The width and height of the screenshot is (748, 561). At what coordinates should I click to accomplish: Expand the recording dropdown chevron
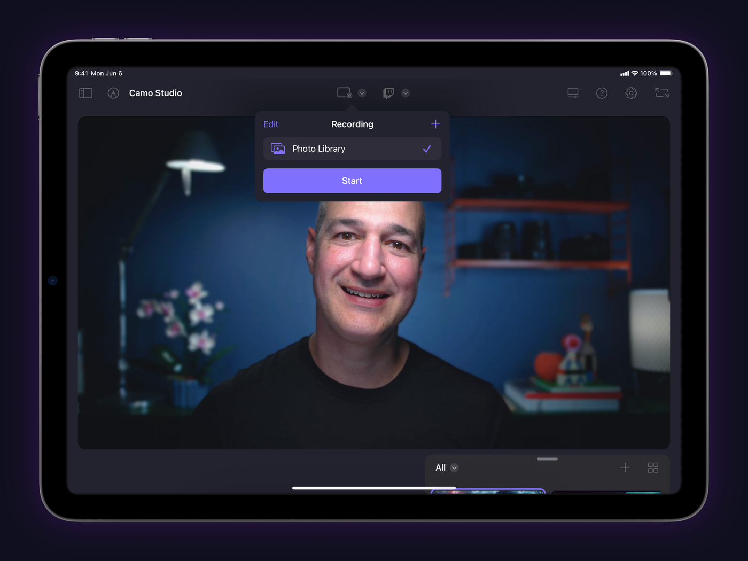point(362,93)
